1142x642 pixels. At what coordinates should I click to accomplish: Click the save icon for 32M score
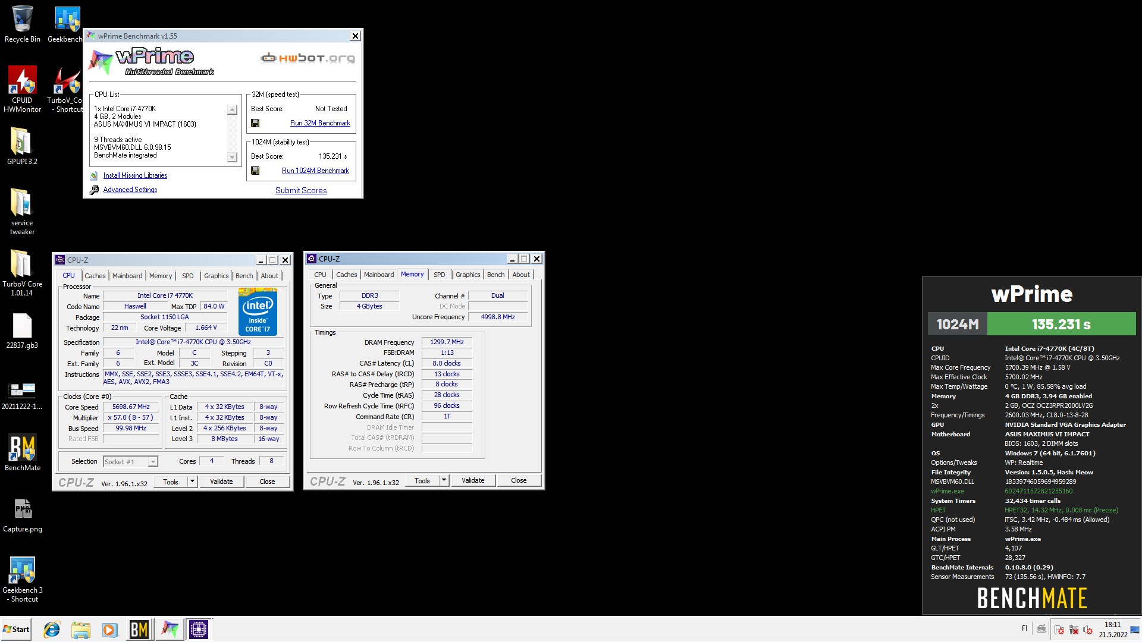point(255,123)
